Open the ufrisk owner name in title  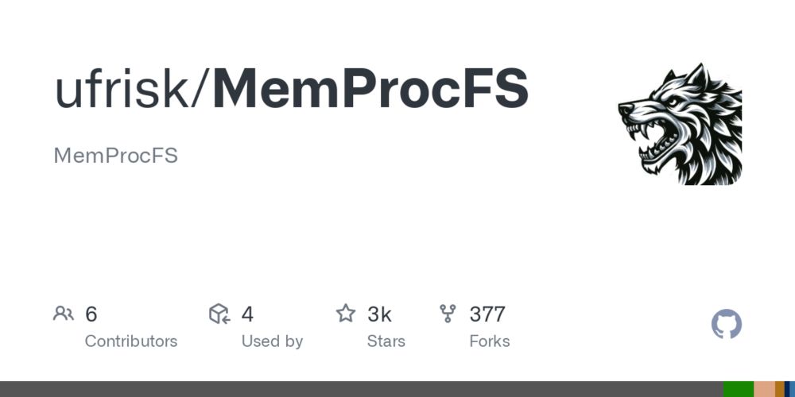coord(122,90)
